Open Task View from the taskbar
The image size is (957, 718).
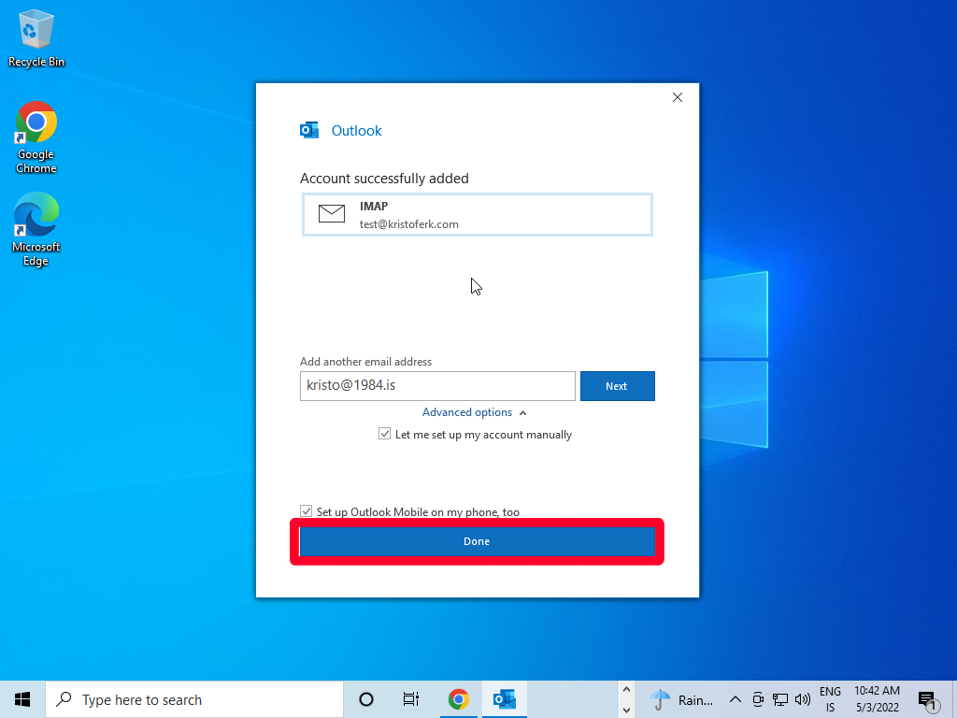pyautogui.click(x=410, y=699)
